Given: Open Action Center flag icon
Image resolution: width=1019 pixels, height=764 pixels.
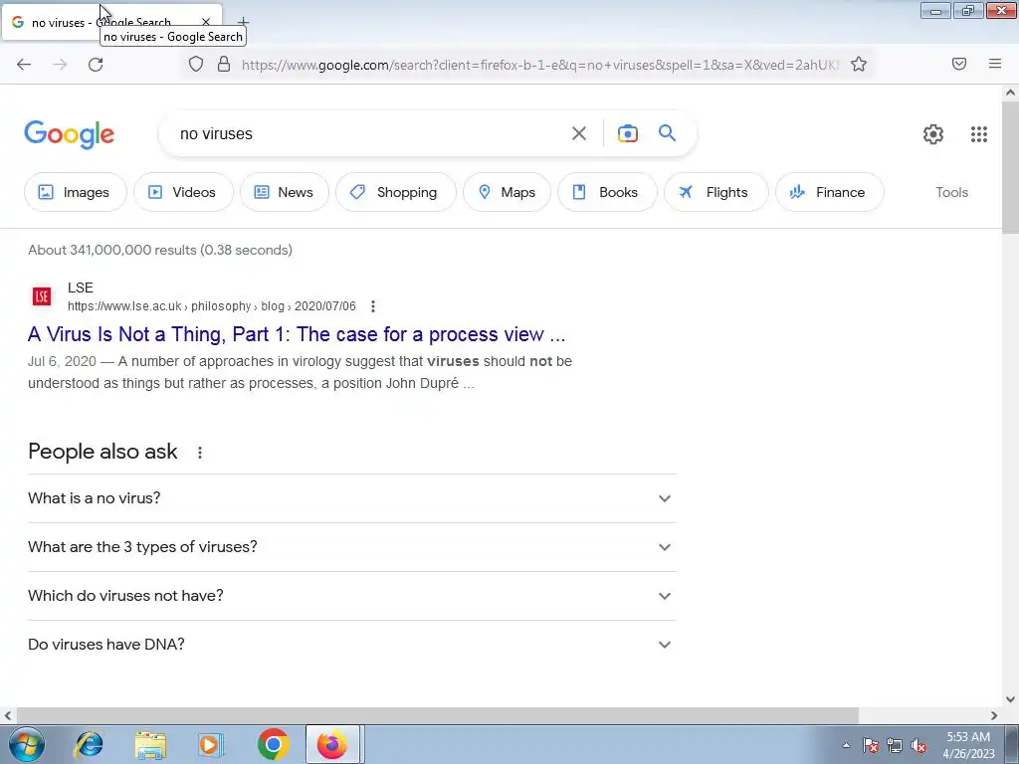Looking at the screenshot, I should click(870, 745).
